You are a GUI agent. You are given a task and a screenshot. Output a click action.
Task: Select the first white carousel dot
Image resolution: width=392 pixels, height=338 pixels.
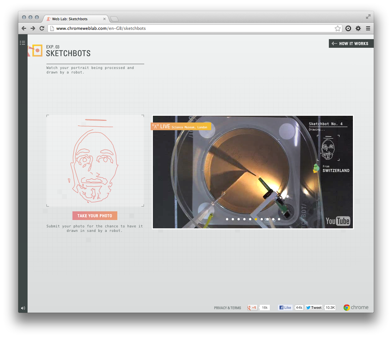(227, 219)
